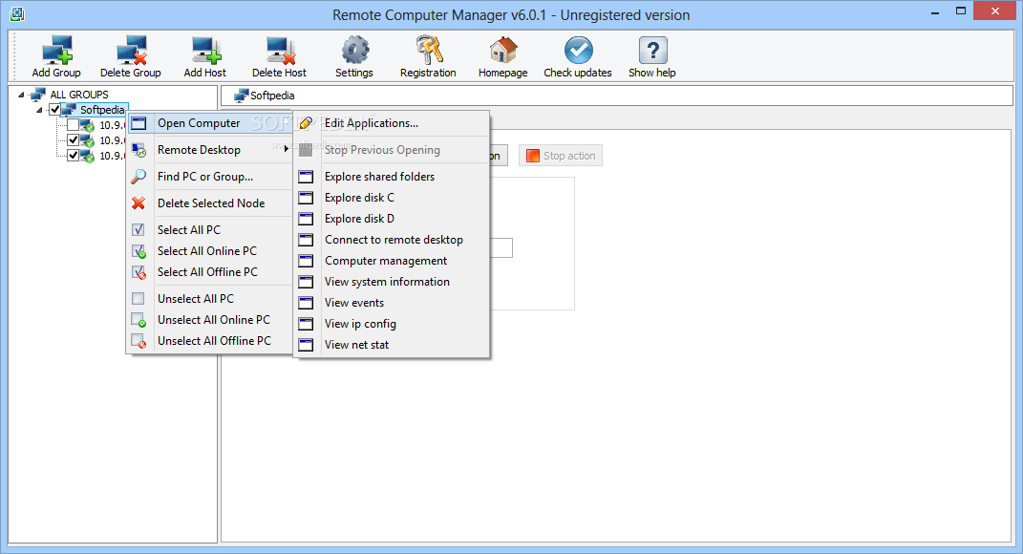Expand the Remote Desktop submenu arrow
This screenshot has height=554, width=1023.
click(x=286, y=149)
